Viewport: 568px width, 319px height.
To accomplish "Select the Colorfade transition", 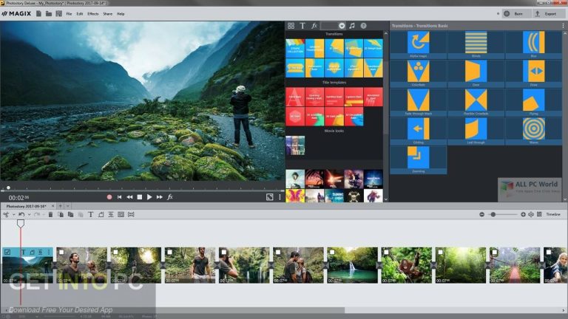I will [418, 73].
